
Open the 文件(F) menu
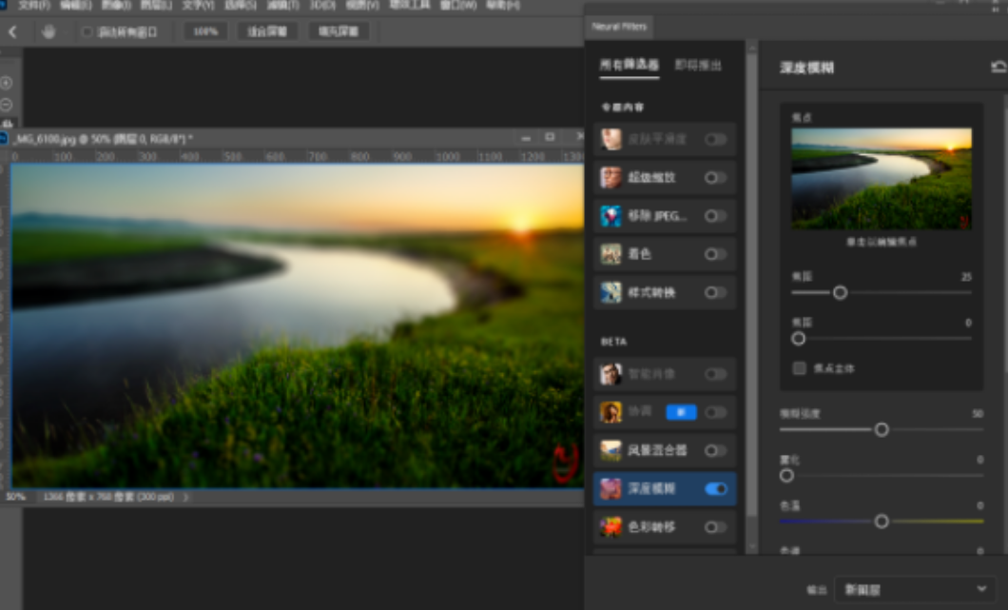click(x=34, y=5)
